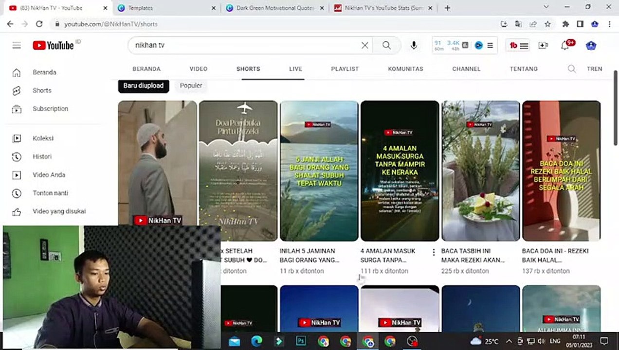Screen dimensions: 619x350
Task: Select the Populer filter chip
Action: pyautogui.click(x=191, y=86)
